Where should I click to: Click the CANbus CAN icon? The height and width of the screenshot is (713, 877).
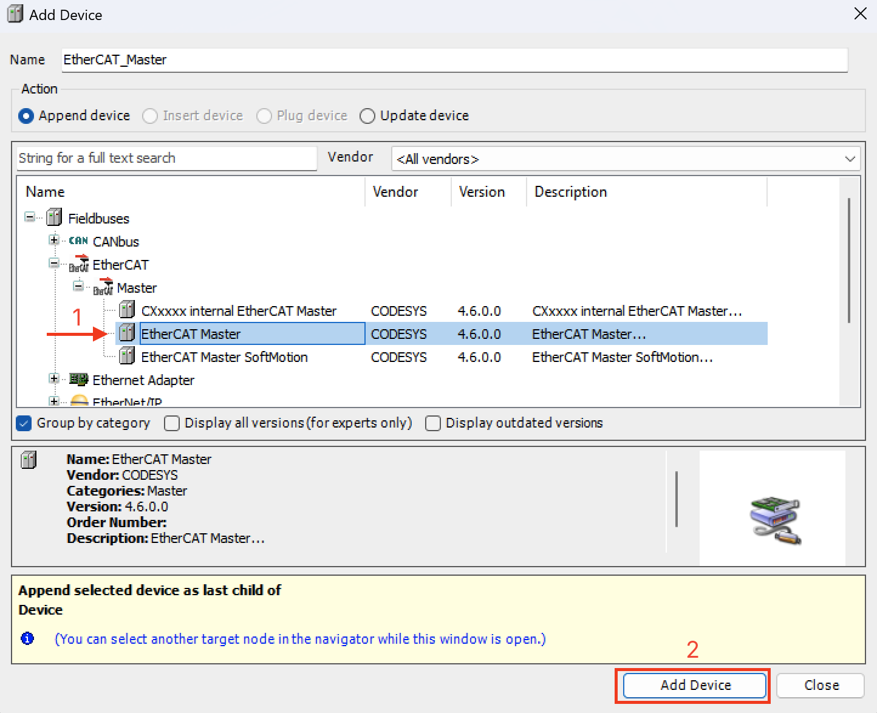78,241
